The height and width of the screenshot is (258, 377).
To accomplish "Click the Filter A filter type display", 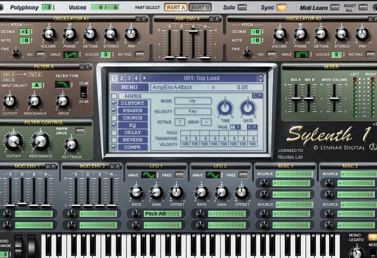I will tap(62, 85).
